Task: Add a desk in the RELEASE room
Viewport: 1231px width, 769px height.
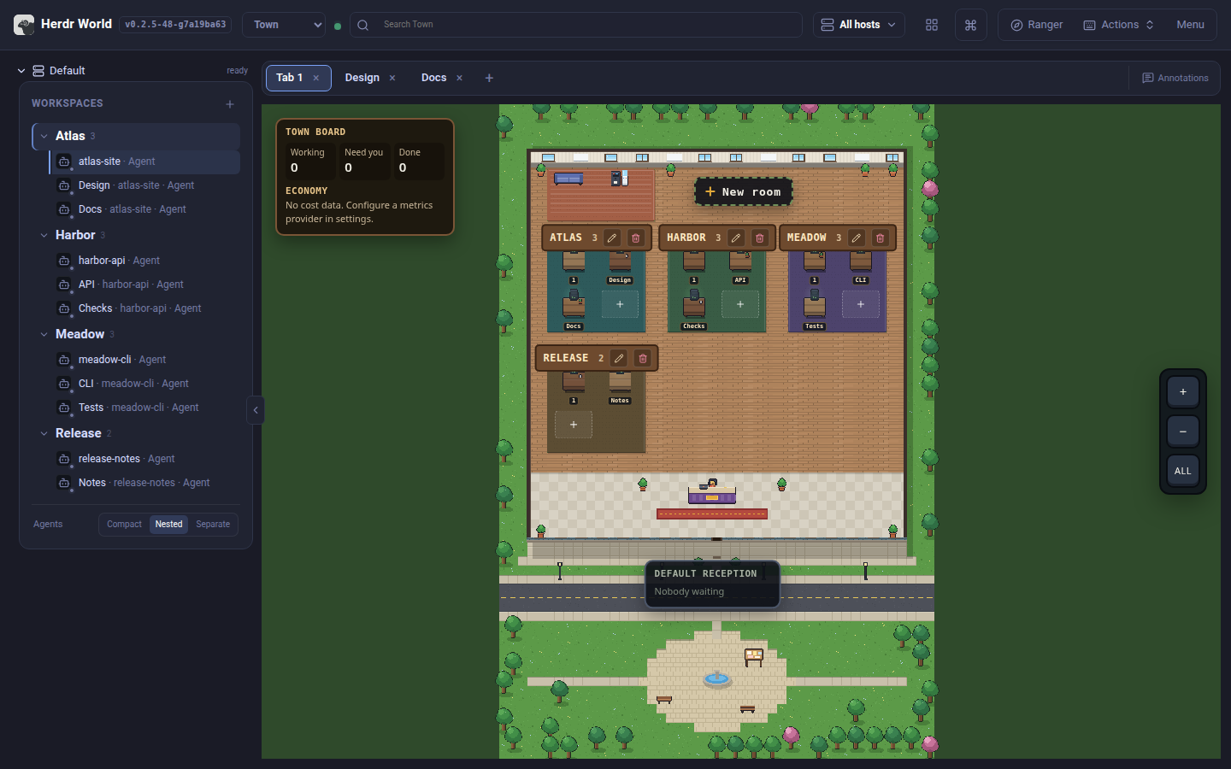Action: (x=574, y=425)
